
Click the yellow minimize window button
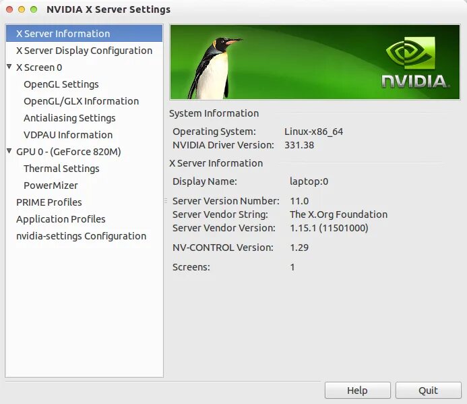click(x=22, y=9)
